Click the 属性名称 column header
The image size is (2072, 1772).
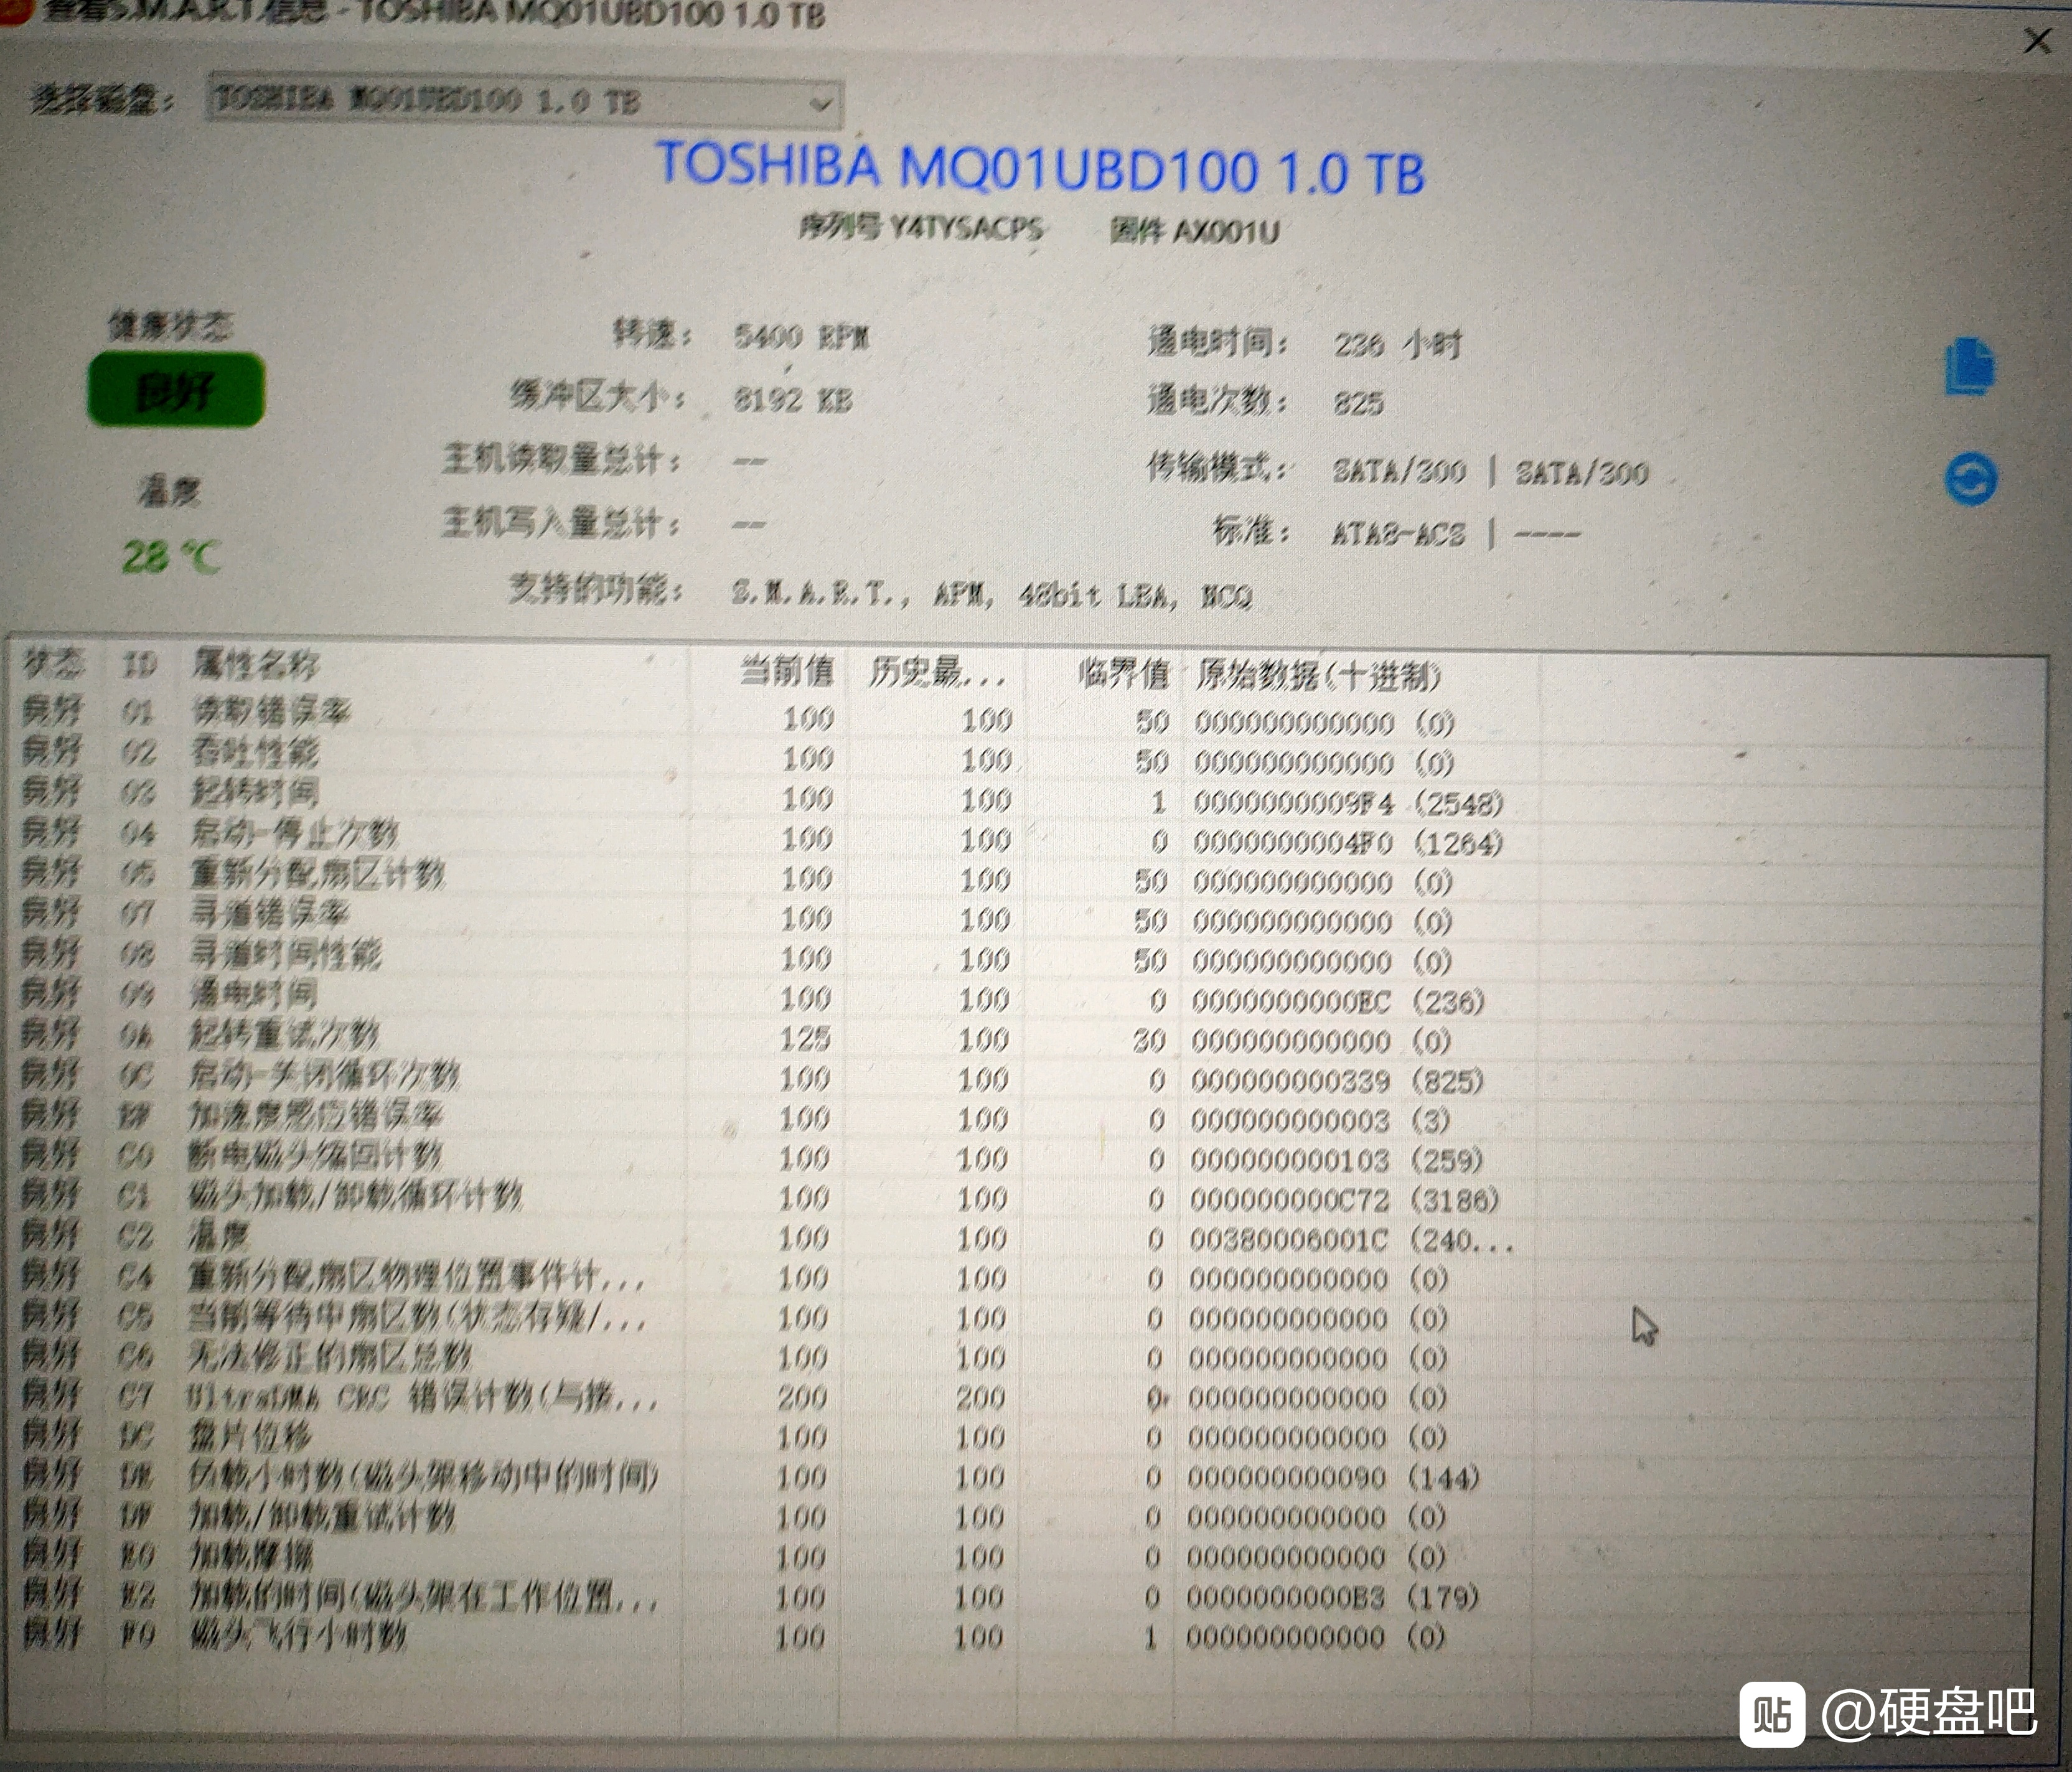pyautogui.click(x=256, y=664)
